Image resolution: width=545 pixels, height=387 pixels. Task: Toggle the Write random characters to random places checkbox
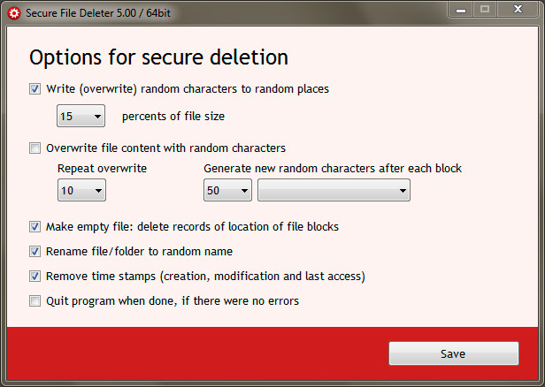pyautogui.click(x=35, y=89)
